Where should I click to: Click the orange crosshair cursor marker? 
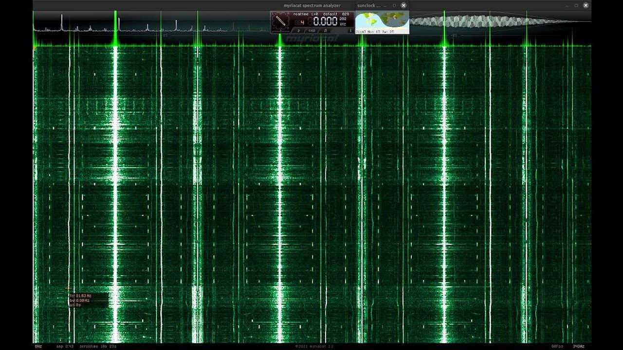pyautogui.click(x=69, y=288)
